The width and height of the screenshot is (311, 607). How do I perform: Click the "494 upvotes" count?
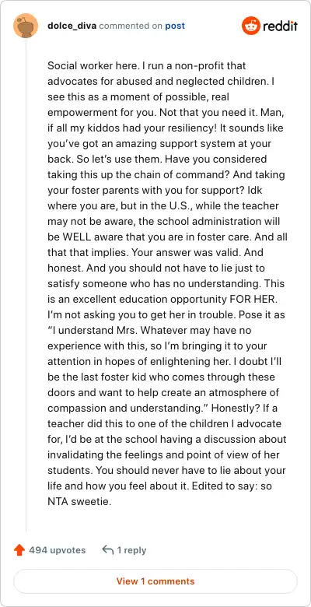coord(58,550)
